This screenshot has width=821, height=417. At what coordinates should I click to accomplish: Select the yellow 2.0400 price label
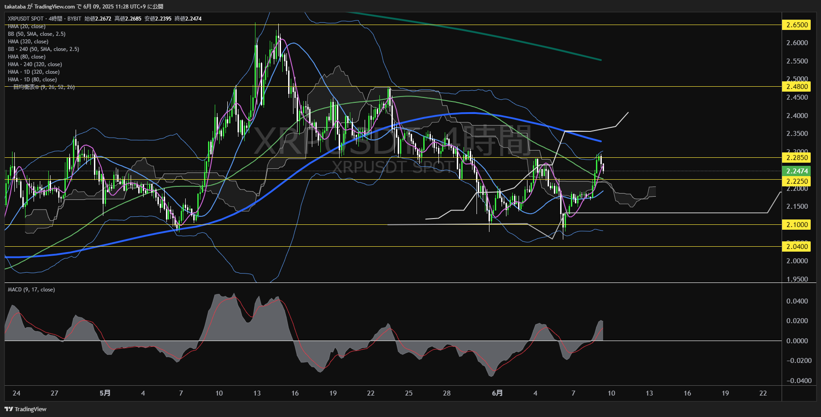pos(797,247)
